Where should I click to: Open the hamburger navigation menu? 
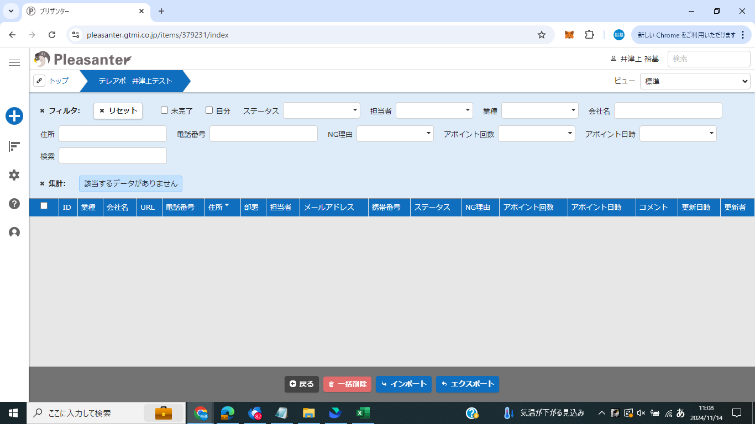pyautogui.click(x=14, y=63)
